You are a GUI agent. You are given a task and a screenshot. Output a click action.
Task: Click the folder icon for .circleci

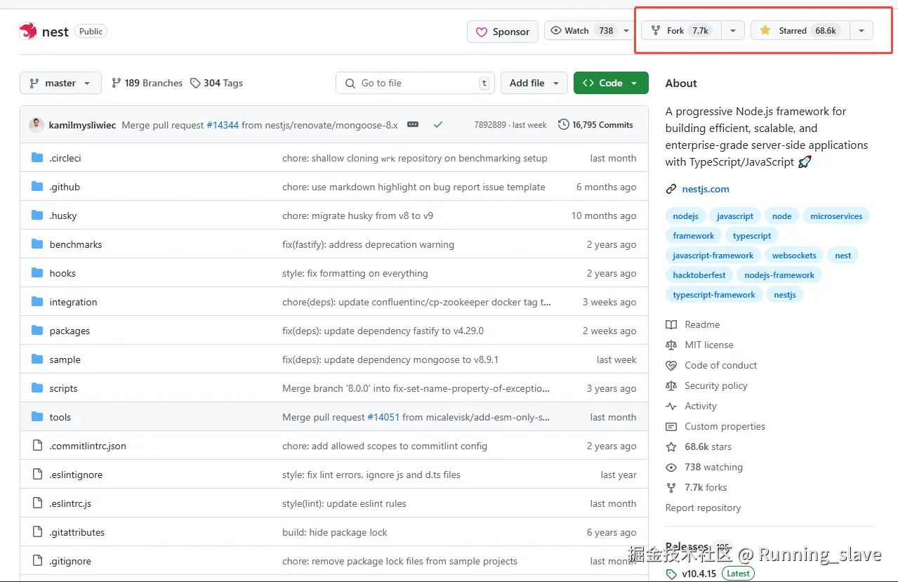pos(37,158)
